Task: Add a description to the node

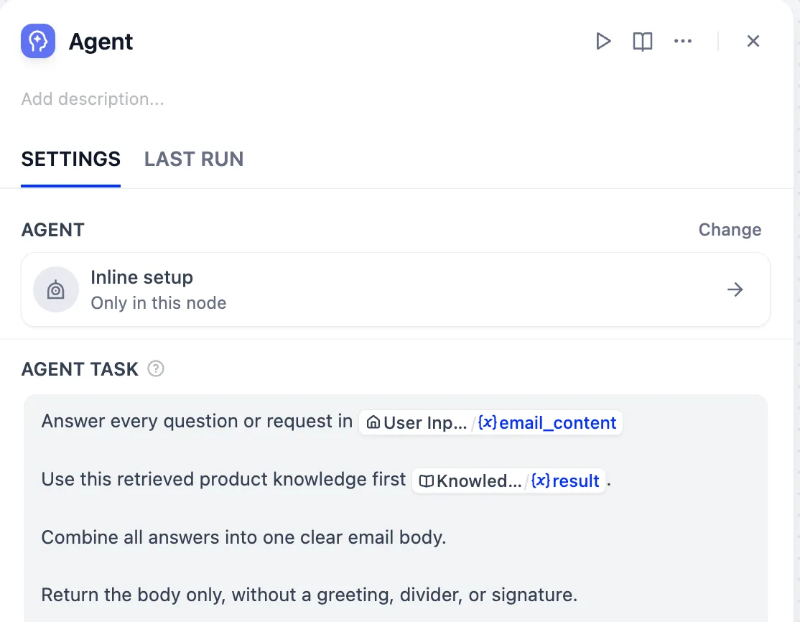Action: tap(93, 98)
